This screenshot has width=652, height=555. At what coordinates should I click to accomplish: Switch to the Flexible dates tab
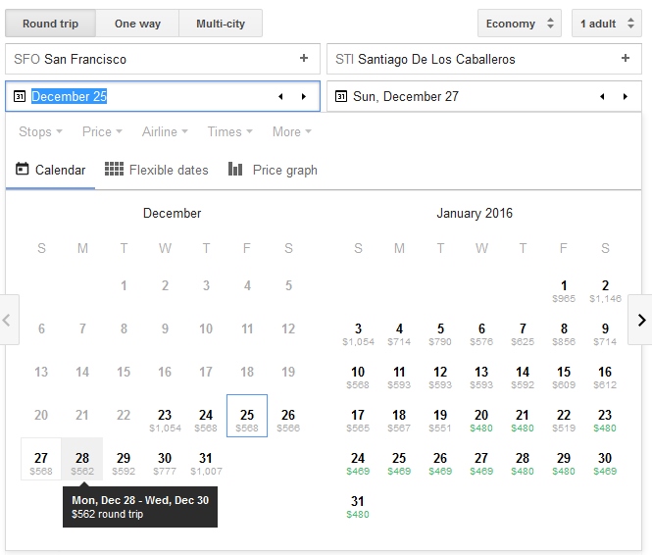(157, 170)
